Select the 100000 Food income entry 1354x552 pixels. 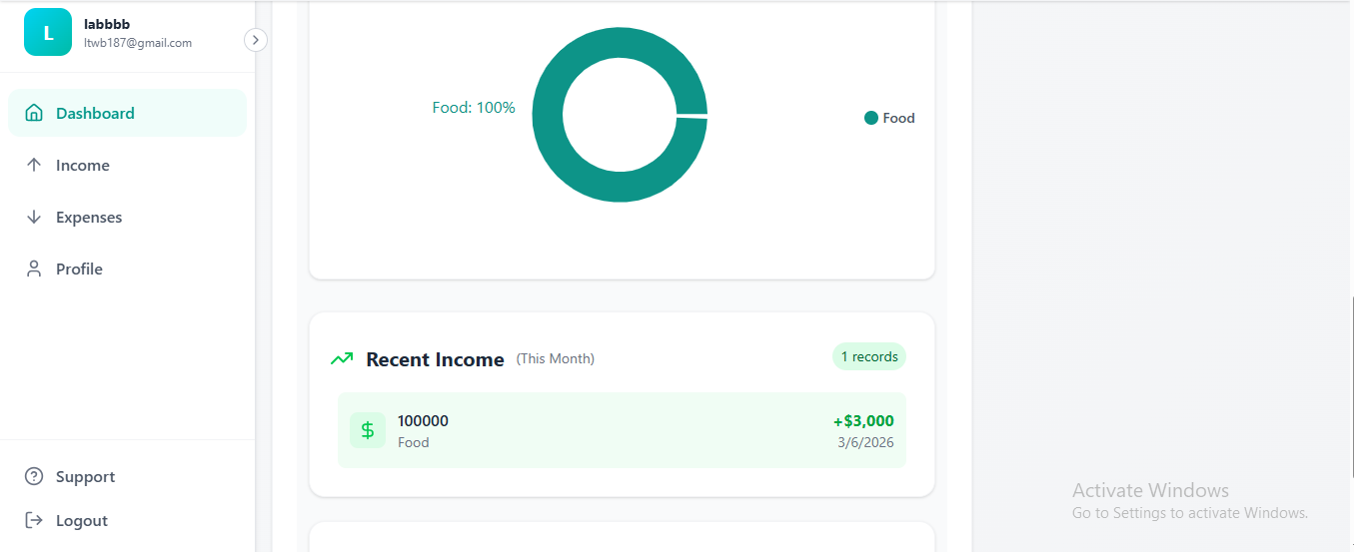click(622, 430)
